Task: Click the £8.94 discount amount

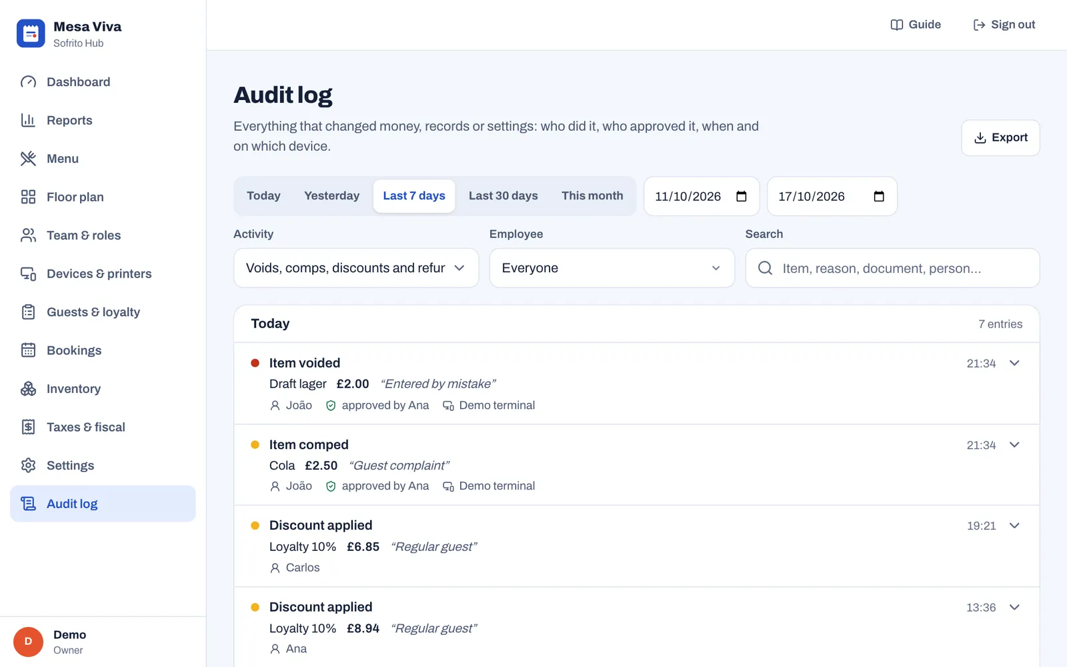Action: [x=363, y=628]
